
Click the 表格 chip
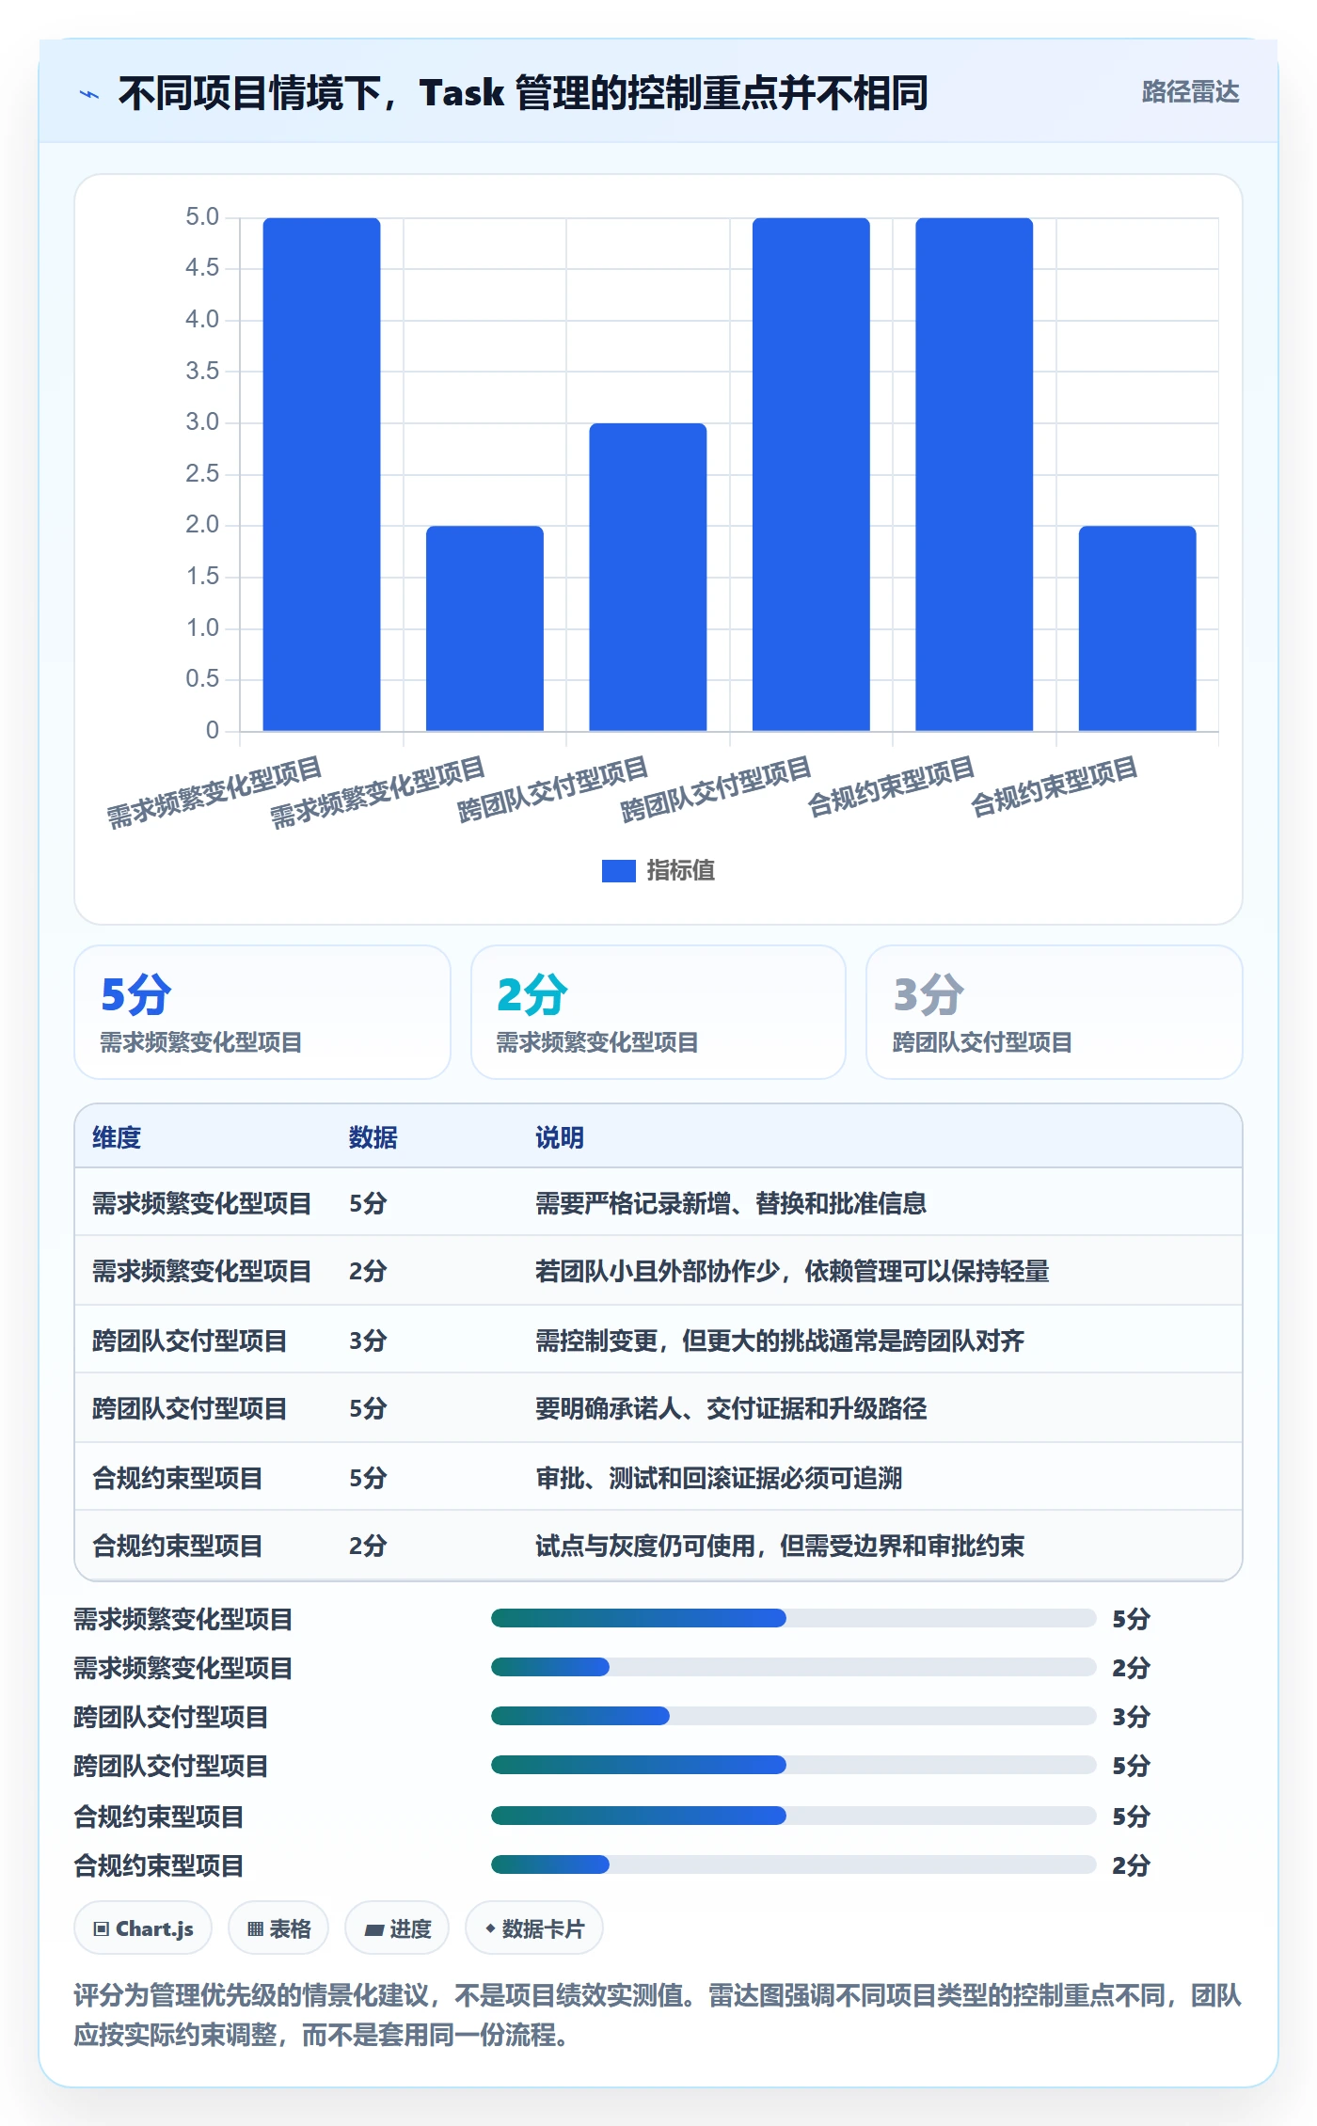pos(278,1928)
